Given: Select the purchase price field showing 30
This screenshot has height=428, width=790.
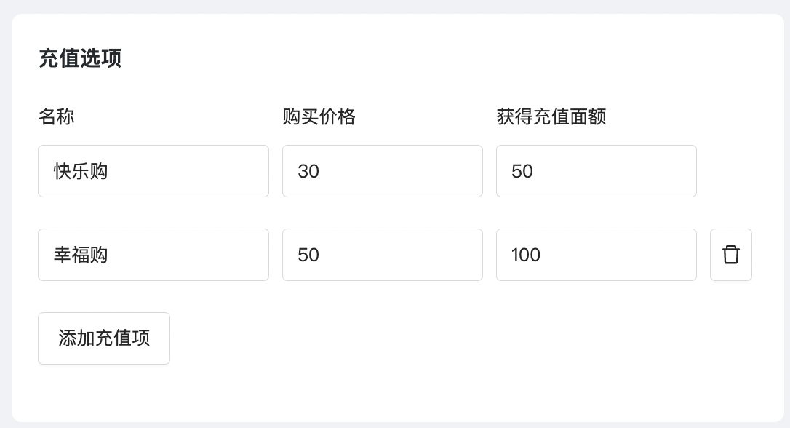Looking at the screenshot, I should [383, 171].
